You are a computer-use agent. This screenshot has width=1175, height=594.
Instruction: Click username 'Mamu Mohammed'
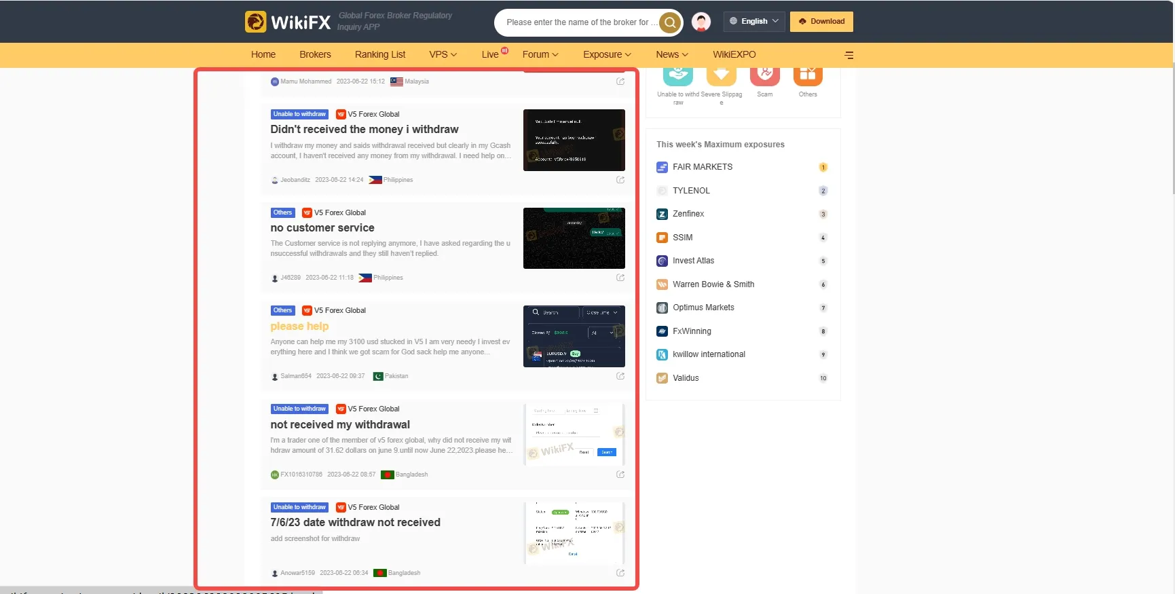[306, 82]
